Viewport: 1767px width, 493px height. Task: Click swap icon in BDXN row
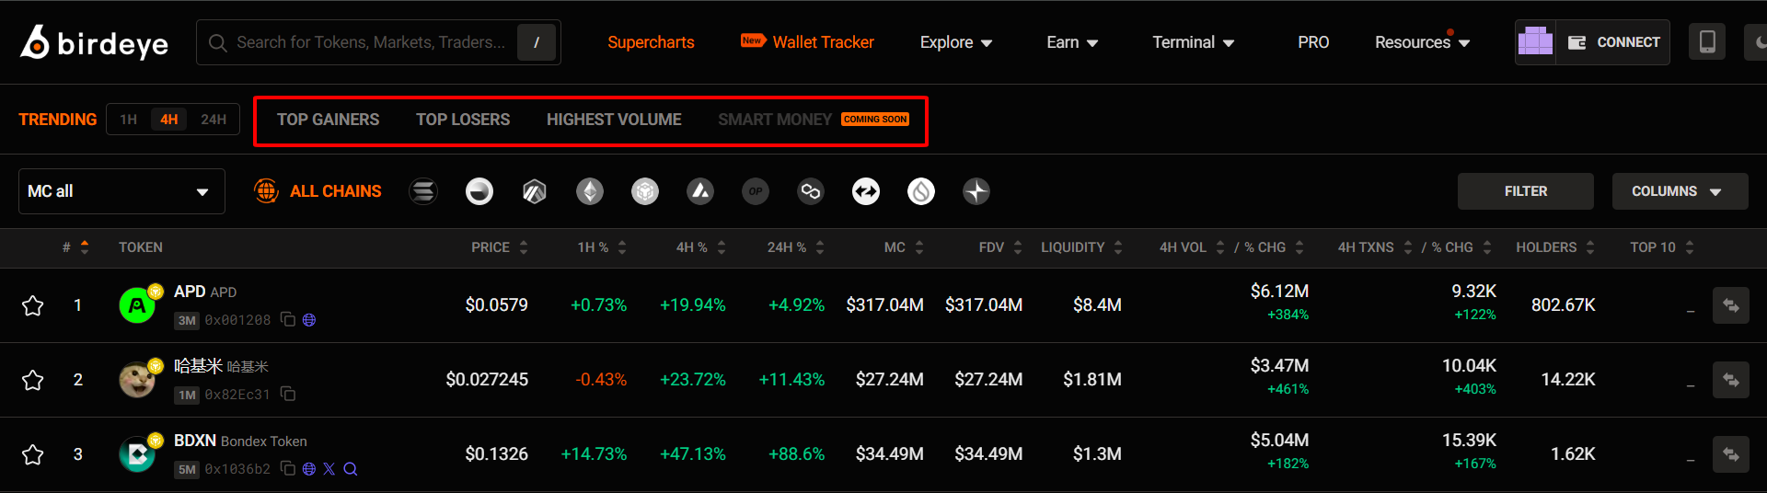point(1730,454)
